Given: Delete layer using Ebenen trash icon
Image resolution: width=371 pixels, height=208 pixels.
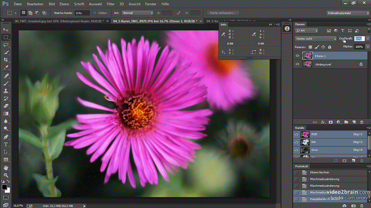Looking at the screenshot, I should (362, 122).
